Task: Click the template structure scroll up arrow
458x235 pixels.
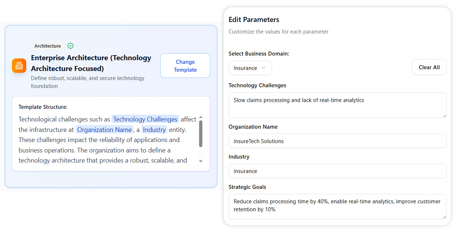Action: point(201,117)
